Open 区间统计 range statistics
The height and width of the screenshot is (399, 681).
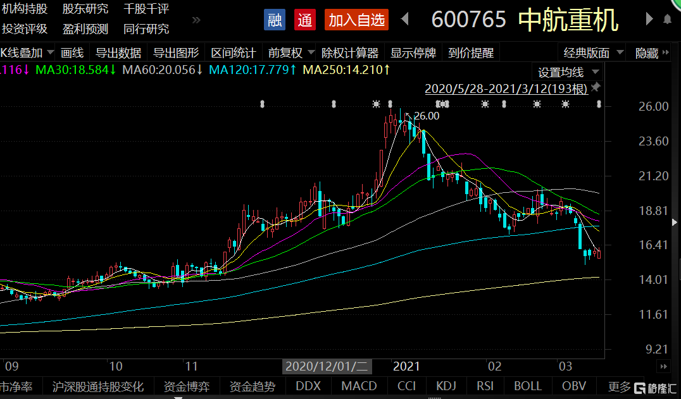[234, 53]
